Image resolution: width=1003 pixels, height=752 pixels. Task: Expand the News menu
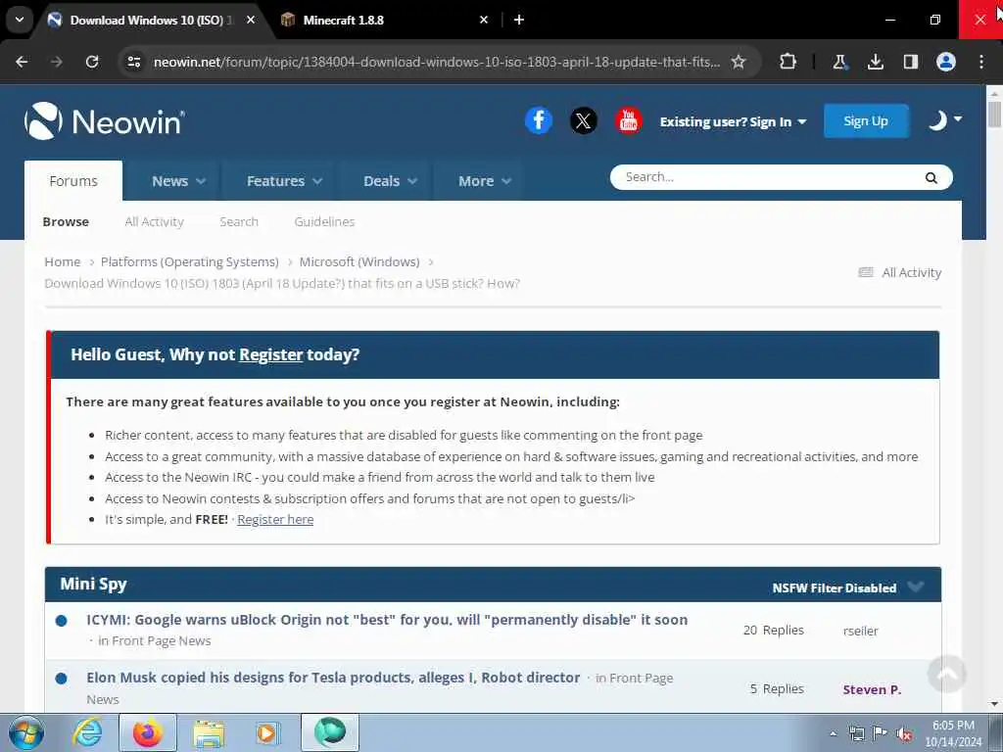178,181
